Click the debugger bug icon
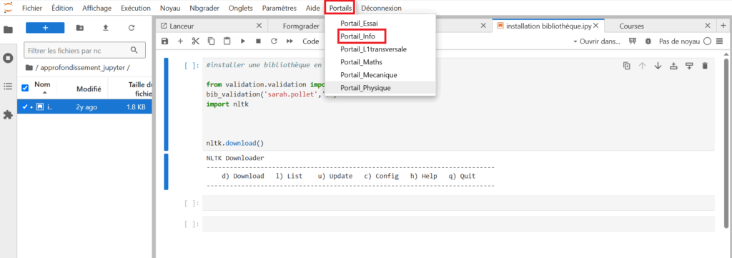This screenshot has height=258, width=732. tap(648, 41)
